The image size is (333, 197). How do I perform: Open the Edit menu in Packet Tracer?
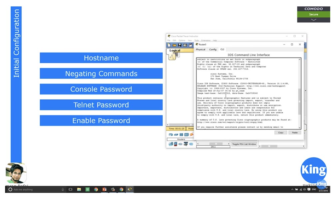pos(174,40)
